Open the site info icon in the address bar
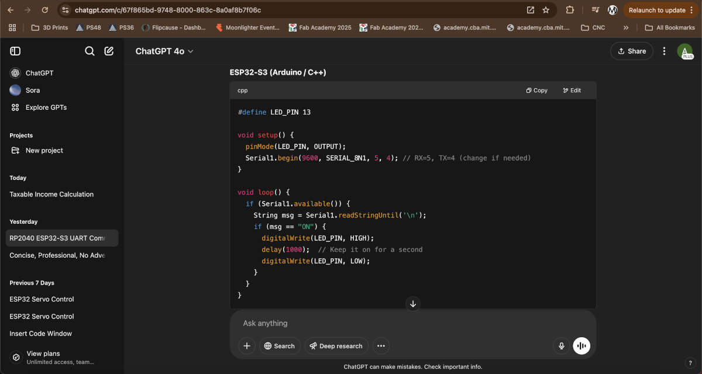The height and width of the screenshot is (374, 702). 66,10
